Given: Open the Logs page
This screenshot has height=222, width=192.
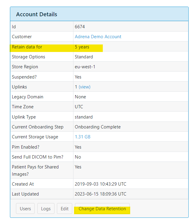Looking at the screenshot, I should pyautogui.click(x=46, y=208).
